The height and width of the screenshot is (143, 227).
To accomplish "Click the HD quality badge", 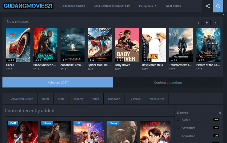I will [x=78, y=123].
